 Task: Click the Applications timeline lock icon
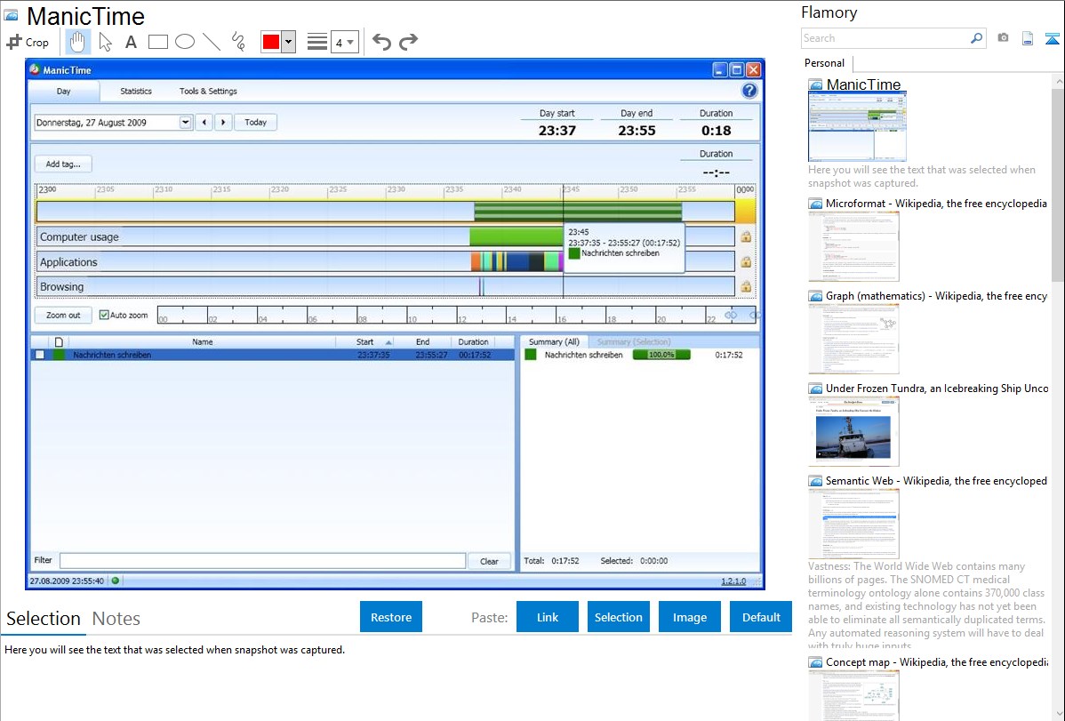[746, 261]
